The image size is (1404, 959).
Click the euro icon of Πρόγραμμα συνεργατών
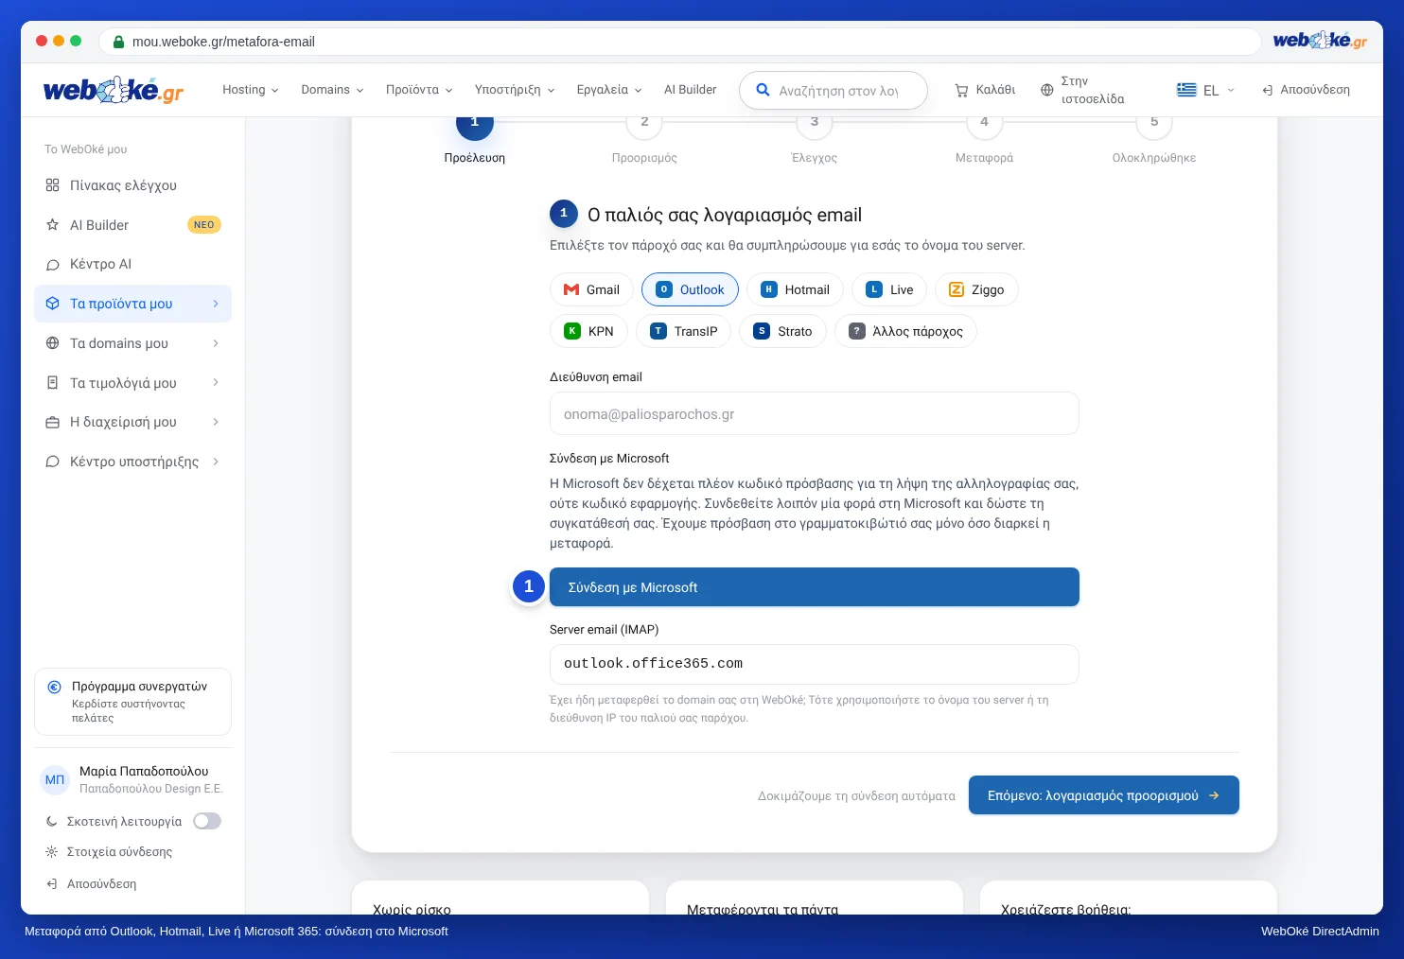click(x=55, y=688)
